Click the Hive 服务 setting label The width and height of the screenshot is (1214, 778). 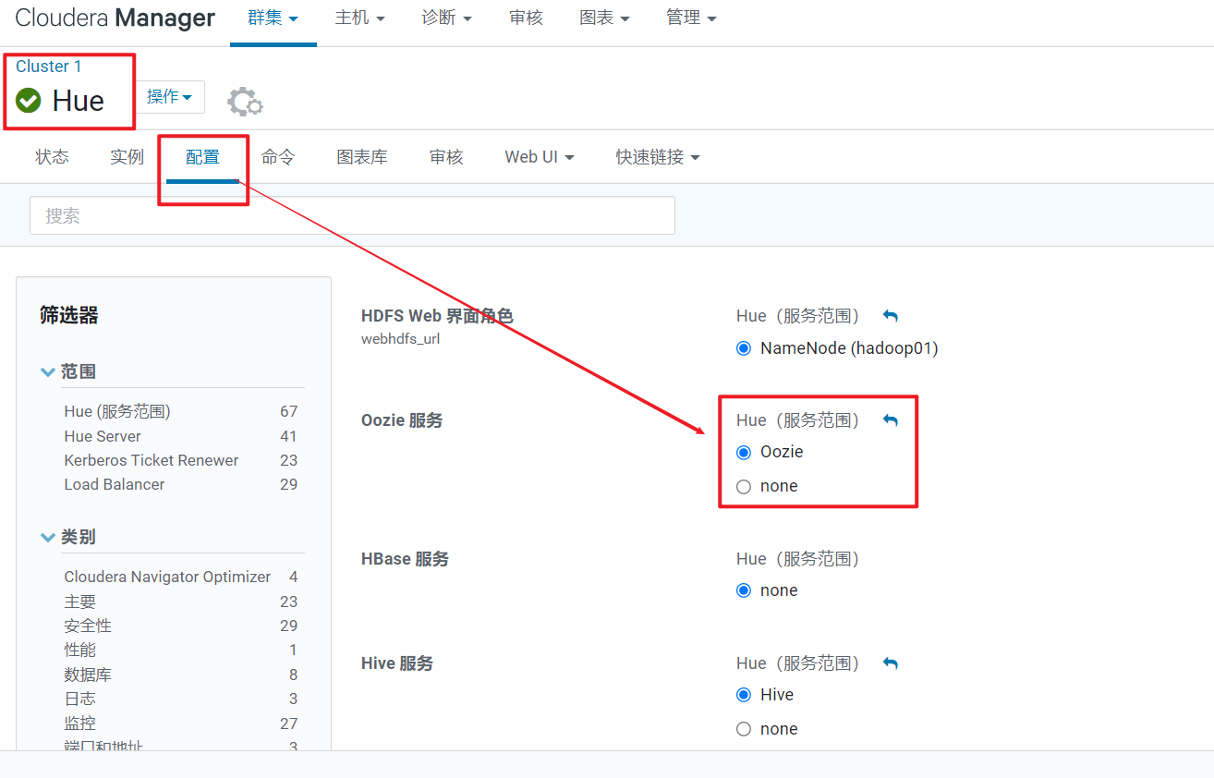pos(397,663)
